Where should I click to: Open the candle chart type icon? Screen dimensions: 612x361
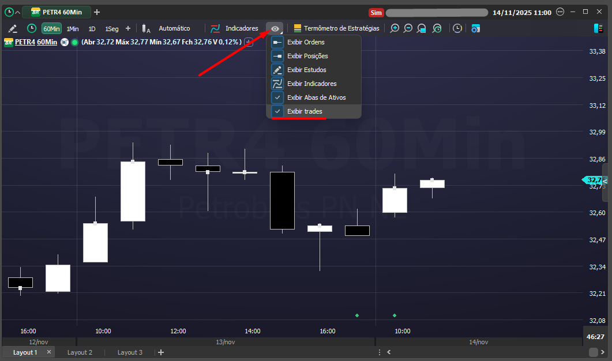click(x=146, y=28)
